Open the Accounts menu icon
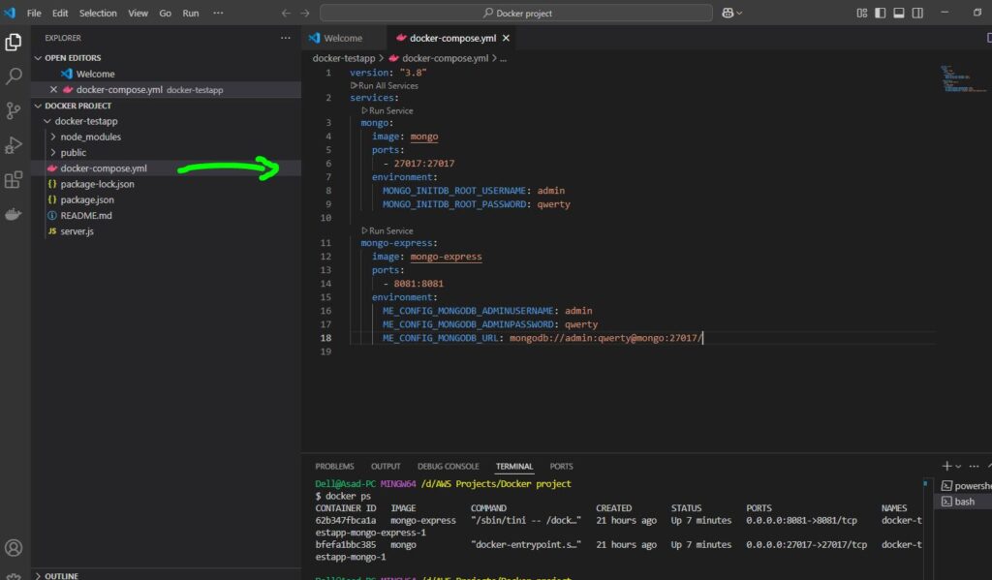Screen dimensions: 992x580 pos(14,548)
